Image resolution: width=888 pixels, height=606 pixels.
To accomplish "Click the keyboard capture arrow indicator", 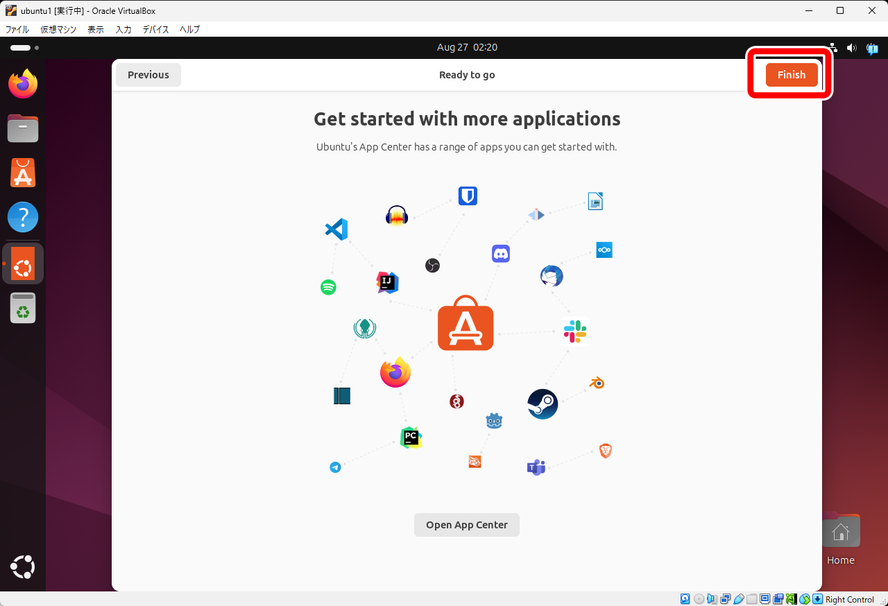I will 817,599.
